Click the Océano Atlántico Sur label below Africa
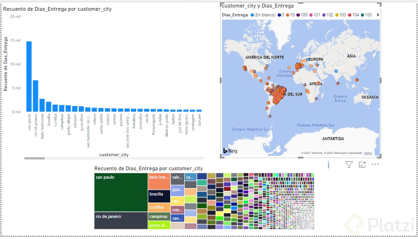The image size is (418, 239). 316,125
